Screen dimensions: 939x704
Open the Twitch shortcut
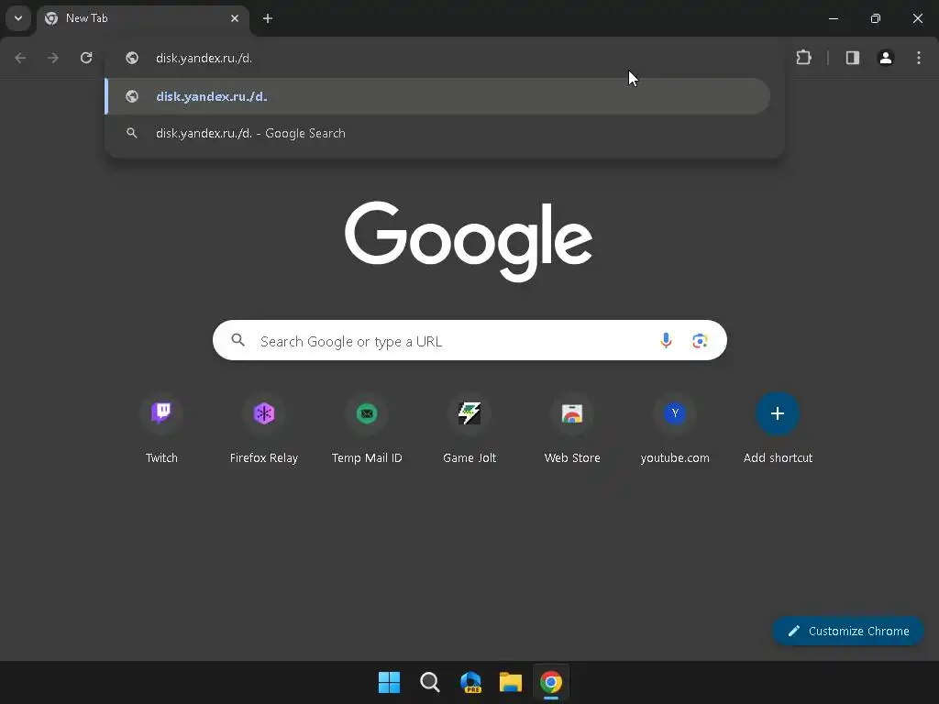(161, 429)
